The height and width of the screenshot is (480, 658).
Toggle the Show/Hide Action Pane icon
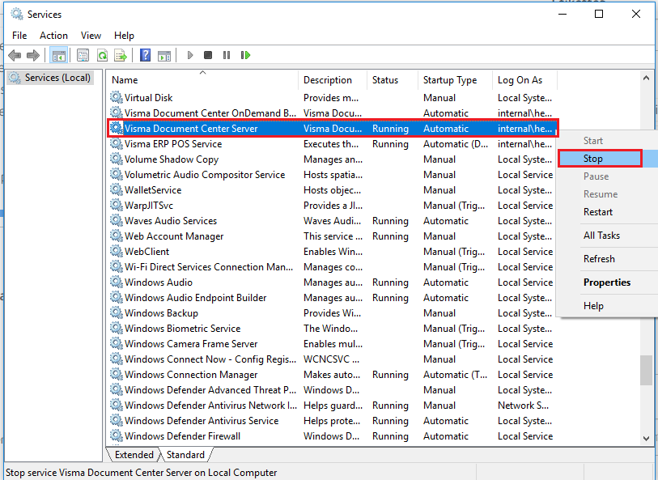(164, 55)
